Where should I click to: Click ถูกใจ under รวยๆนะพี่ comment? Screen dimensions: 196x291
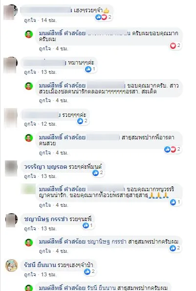(30, 228)
